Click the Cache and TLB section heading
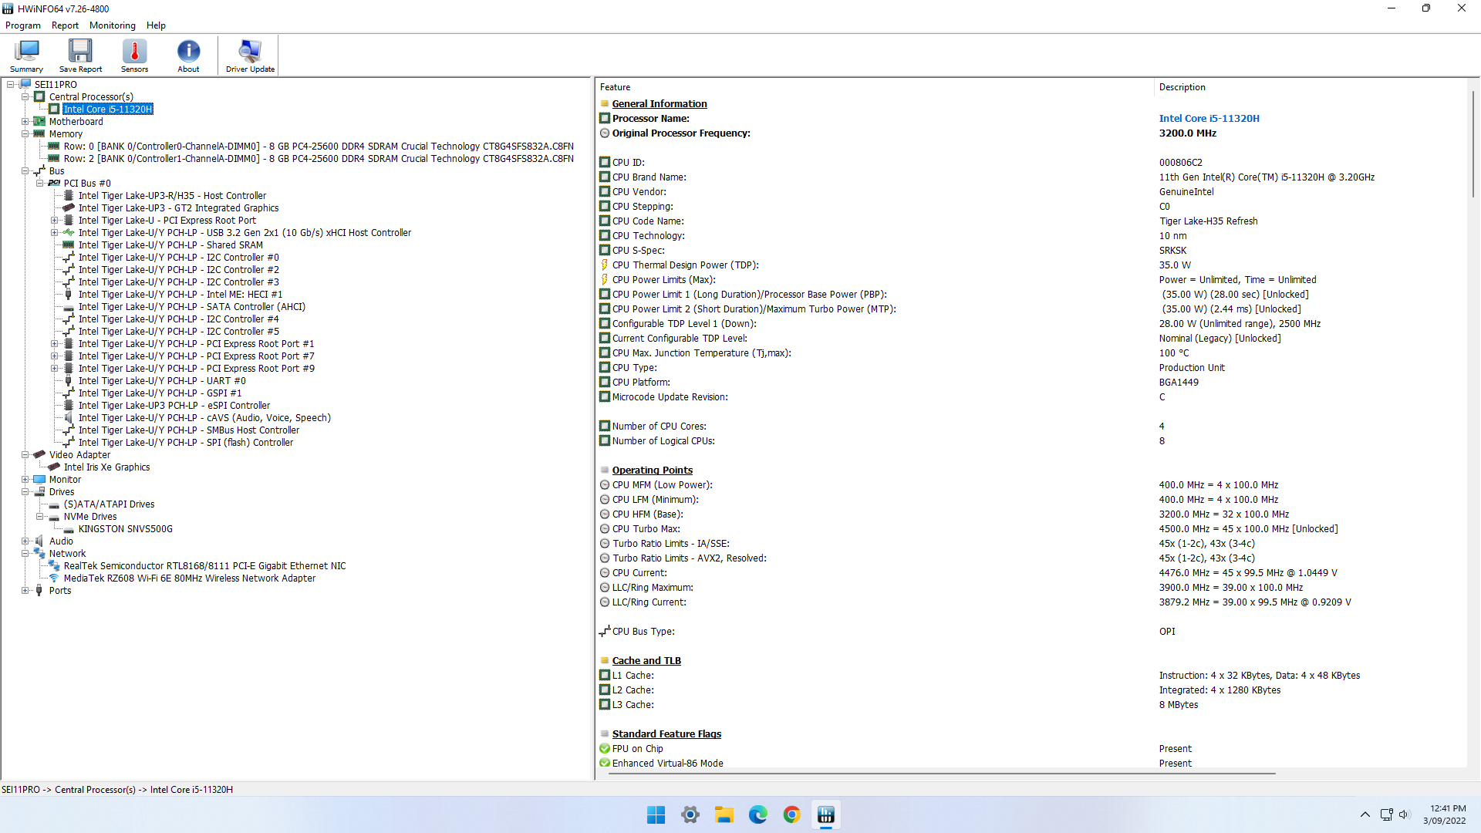The width and height of the screenshot is (1481, 833). pyautogui.click(x=646, y=660)
